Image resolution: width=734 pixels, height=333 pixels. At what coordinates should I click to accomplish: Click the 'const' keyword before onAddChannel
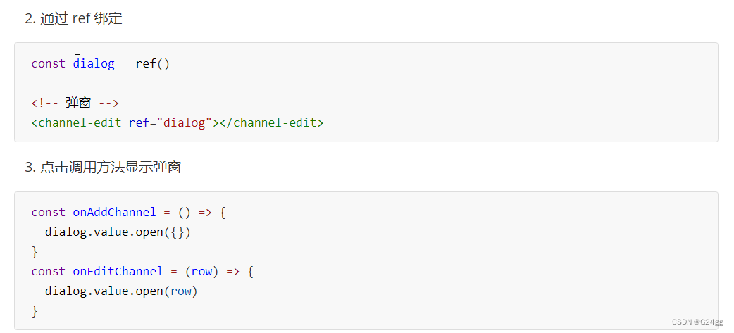[x=48, y=213]
